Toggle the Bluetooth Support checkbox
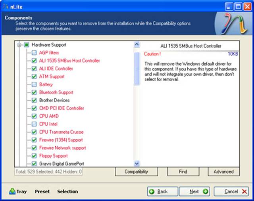254x201 pixels. tap(34, 92)
